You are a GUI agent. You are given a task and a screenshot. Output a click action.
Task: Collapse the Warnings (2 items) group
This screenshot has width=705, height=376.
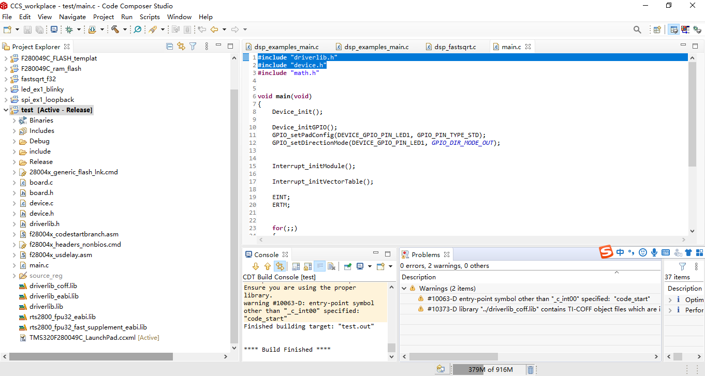(x=404, y=289)
